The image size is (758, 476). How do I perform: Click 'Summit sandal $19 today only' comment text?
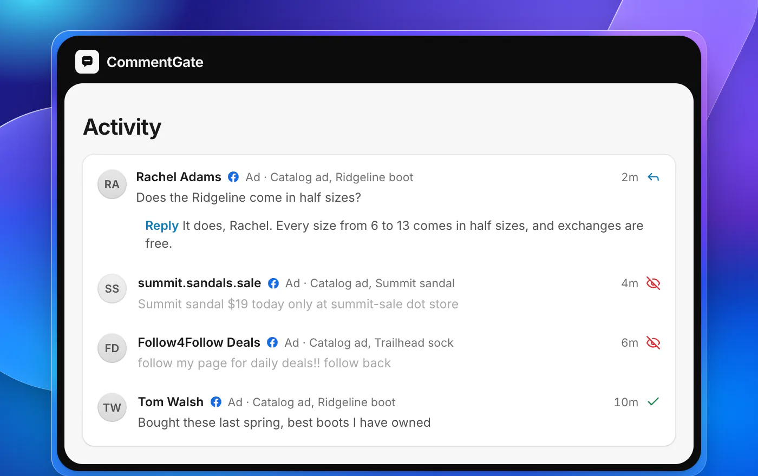click(298, 304)
